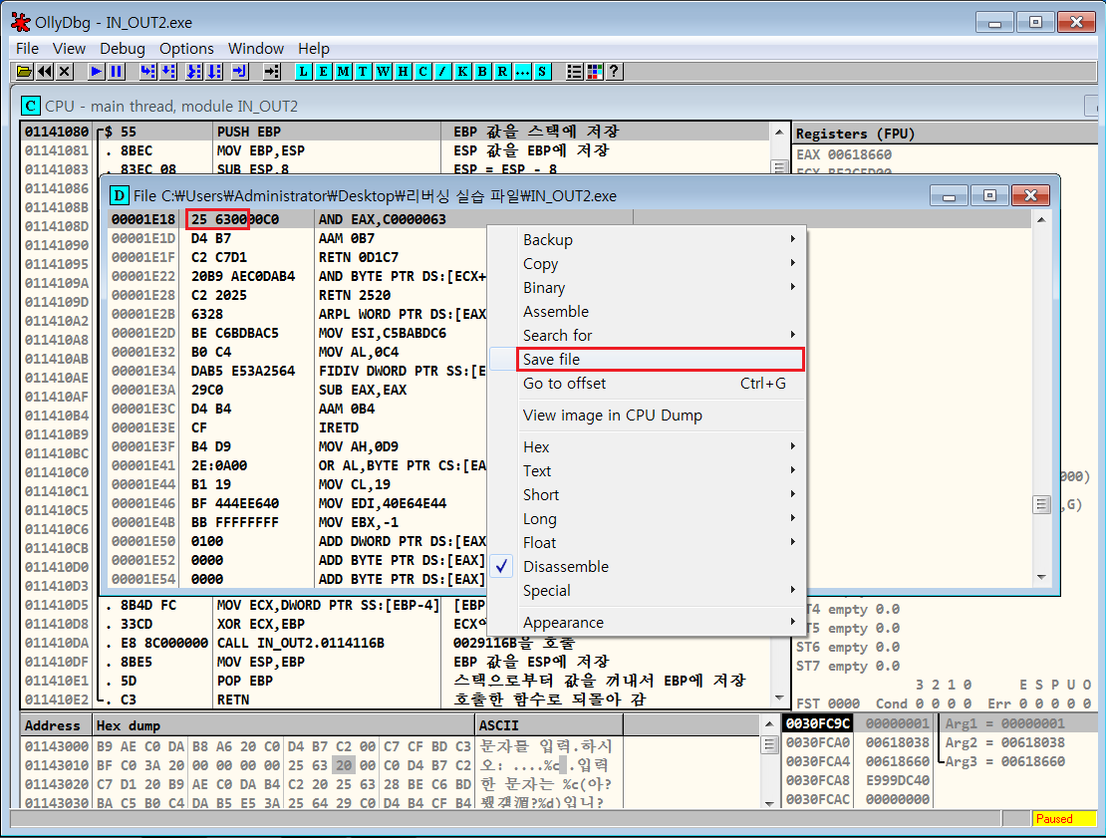Expand the Binary submenu
Viewport: 1106px width, 838px height.
point(647,288)
